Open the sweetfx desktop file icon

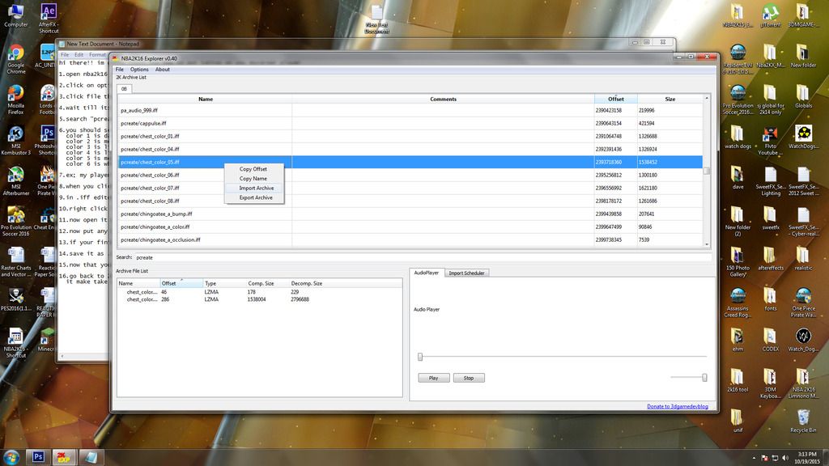[x=771, y=218]
